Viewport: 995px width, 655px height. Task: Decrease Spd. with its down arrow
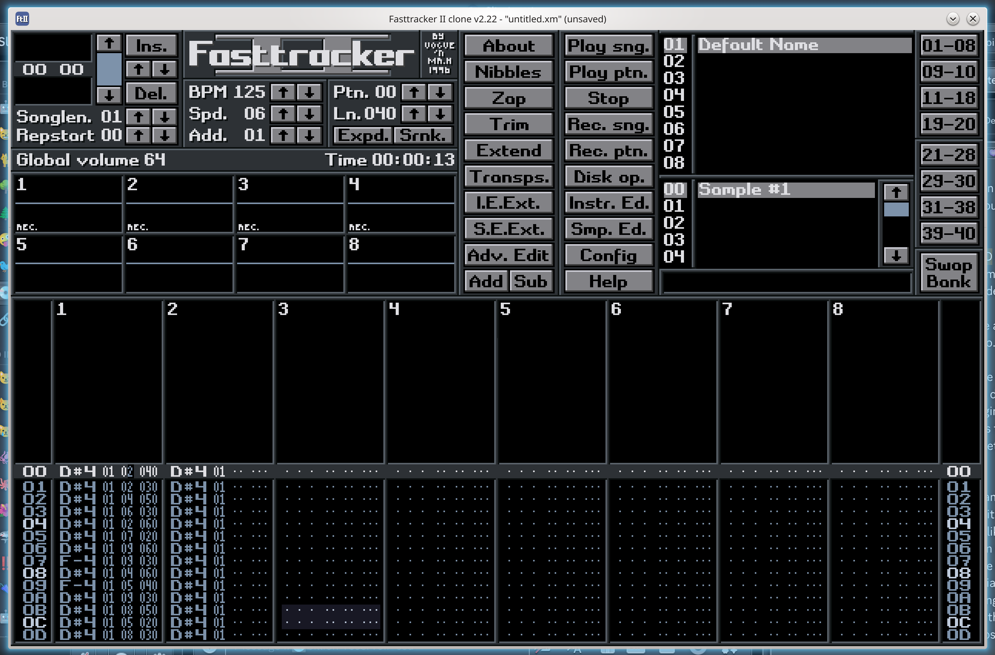309,114
